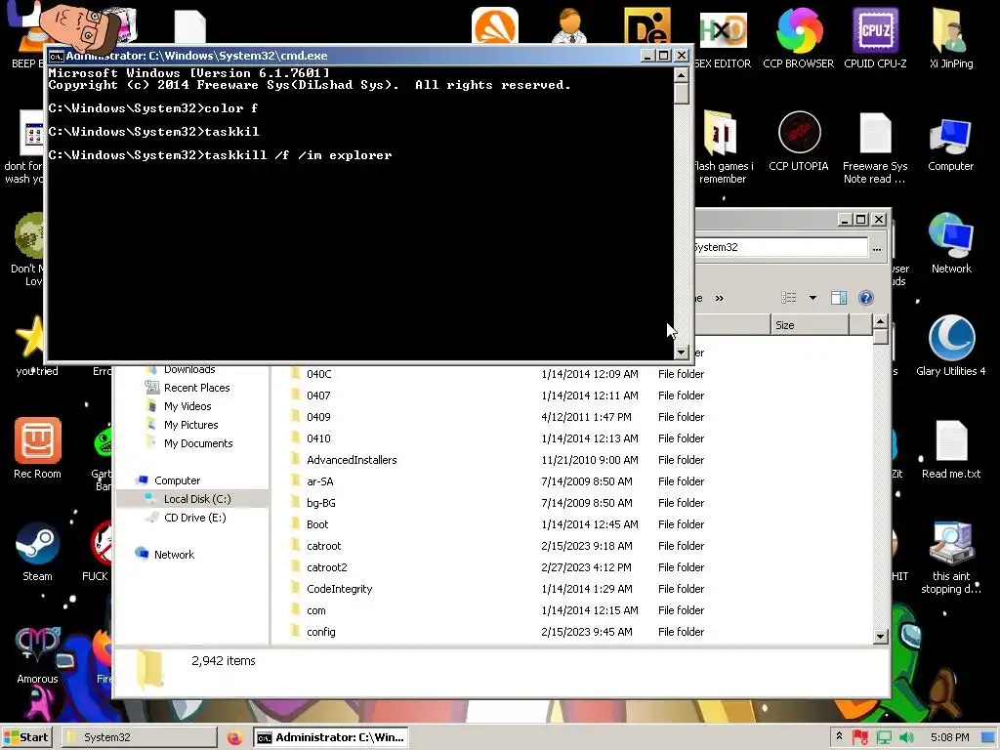Switch to Administrator cmd taskbar button
Viewport: 1000px width, 750px height.
[x=330, y=737]
